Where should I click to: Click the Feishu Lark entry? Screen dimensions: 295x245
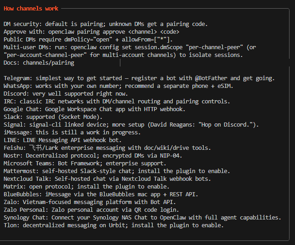coord(107,148)
